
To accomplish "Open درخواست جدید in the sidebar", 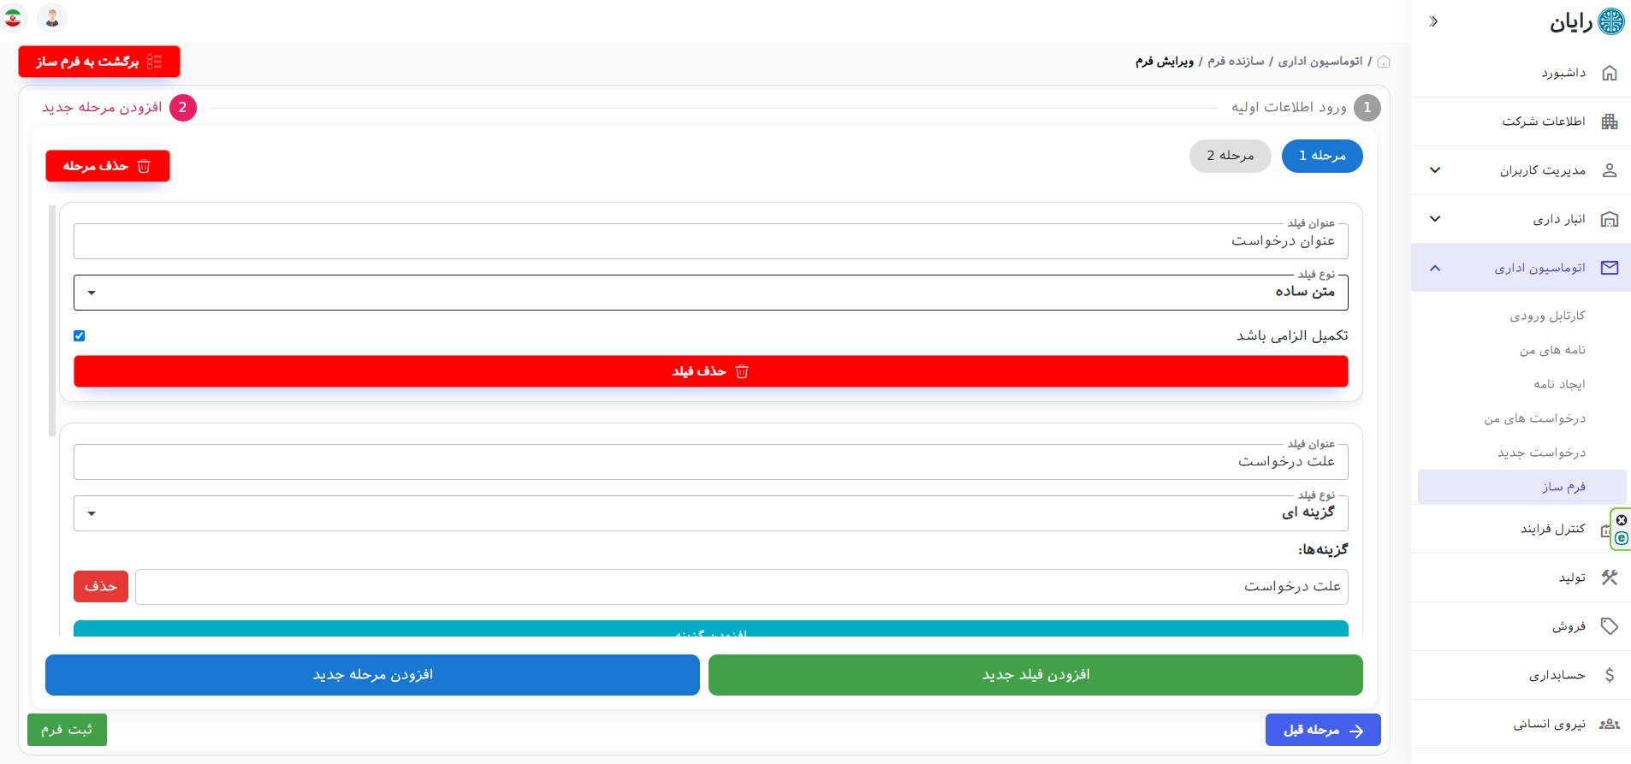I will tap(1541, 453).
